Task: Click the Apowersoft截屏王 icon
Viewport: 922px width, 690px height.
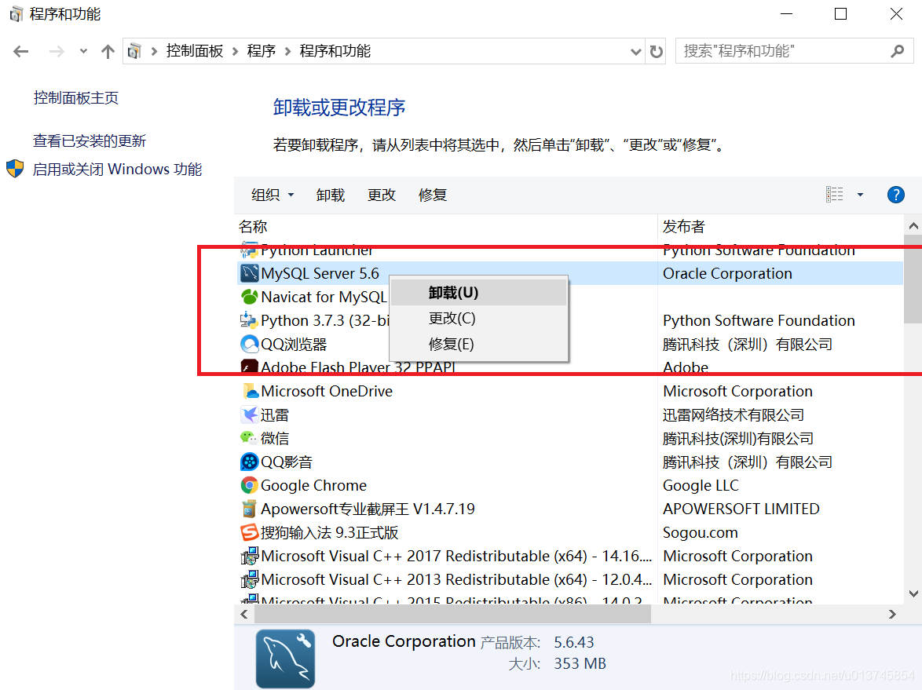Action: point(249,509)
